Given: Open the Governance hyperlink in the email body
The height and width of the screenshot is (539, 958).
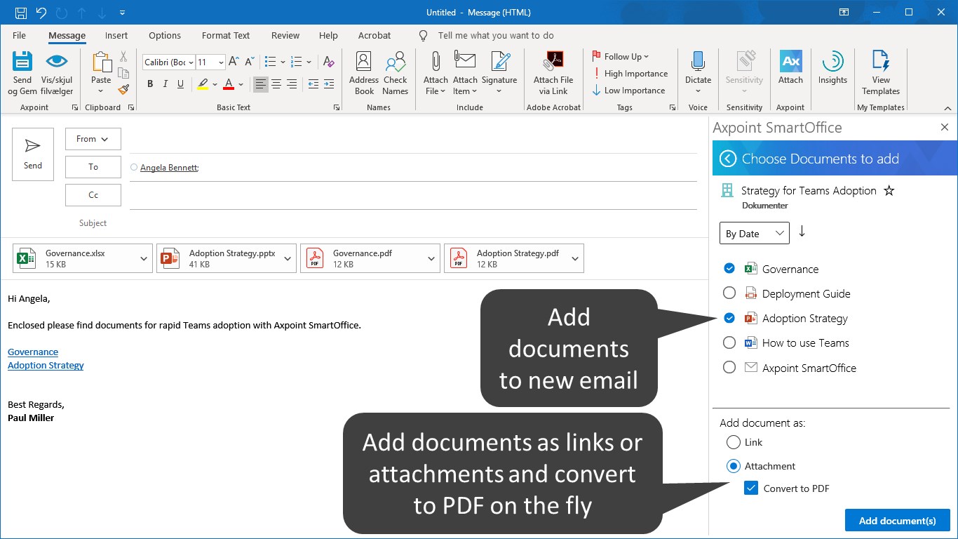Looking at the screenshot, I should tap(33, 352).
